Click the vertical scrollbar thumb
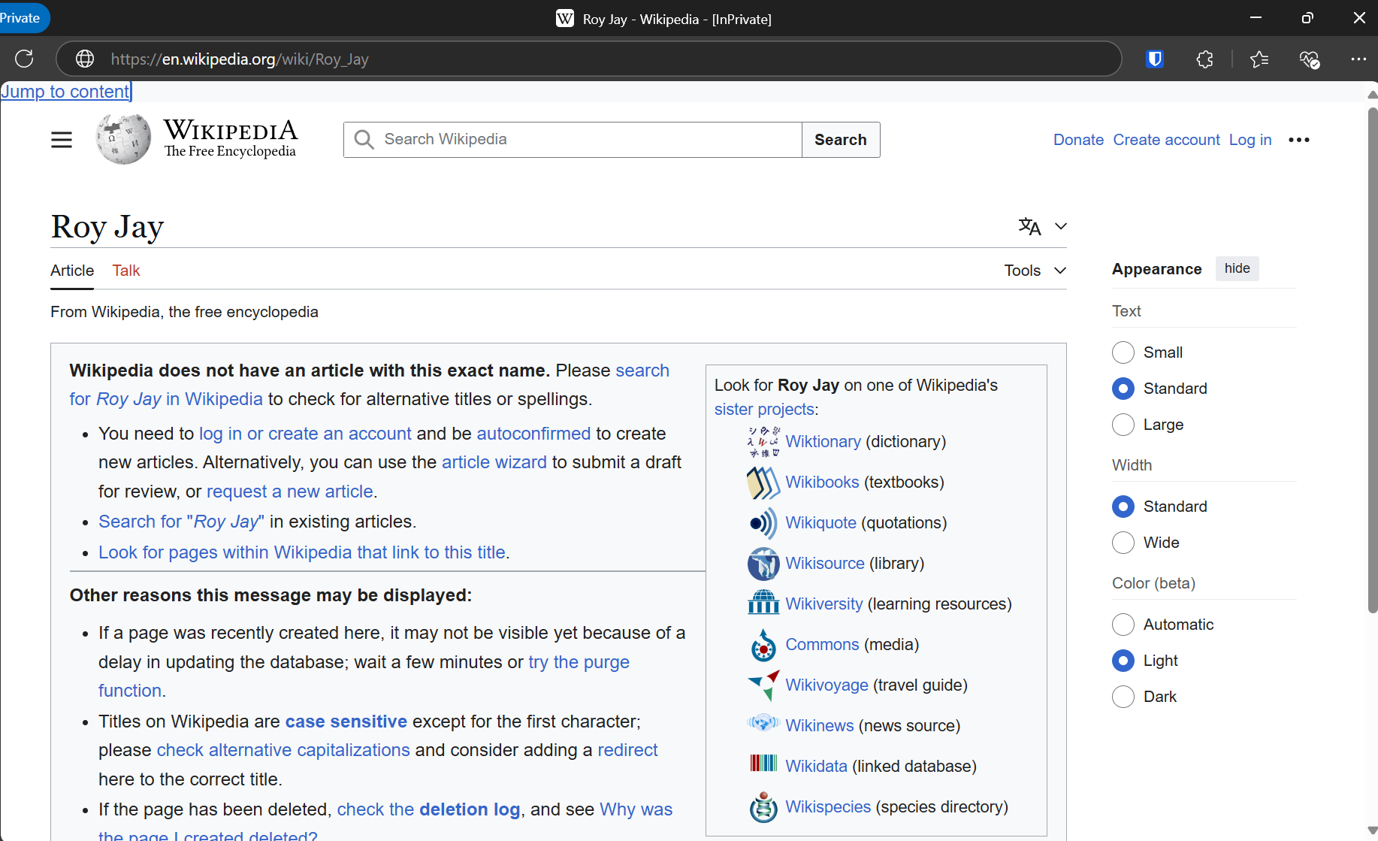This screenshot has width=1378, height=841. point(1372,361)
